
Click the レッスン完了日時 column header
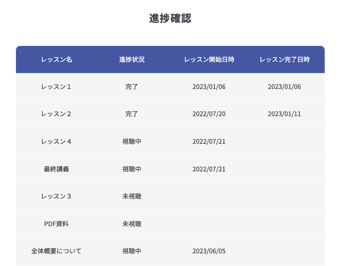[284, 59]
